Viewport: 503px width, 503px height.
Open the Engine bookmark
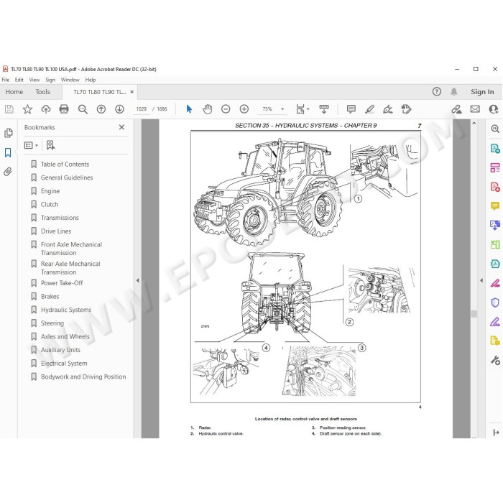click(x=50, y=191)
